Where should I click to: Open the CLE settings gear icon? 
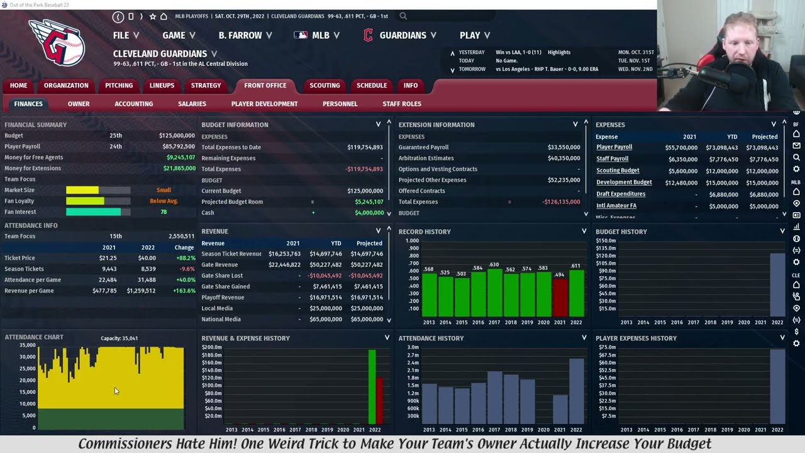796,344
